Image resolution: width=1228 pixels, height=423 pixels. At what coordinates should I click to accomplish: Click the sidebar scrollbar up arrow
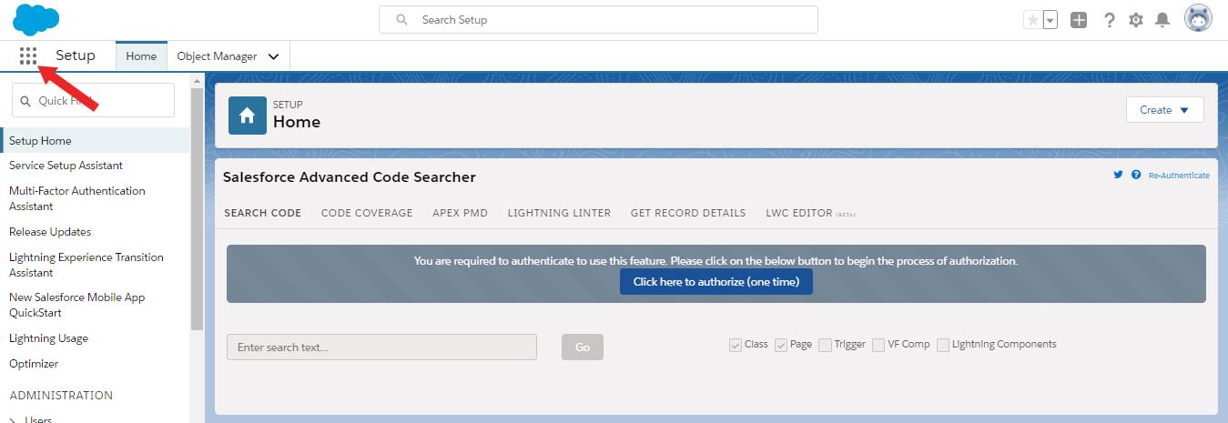pos(197,81)
